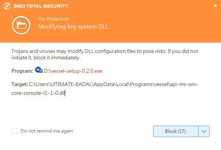Viewport: 221px width, 150px height.
Task: Click the 'Do not remind me again' label
Action: 47,131
